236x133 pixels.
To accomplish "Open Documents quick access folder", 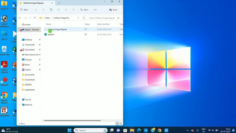I will [x=29, y=50].
